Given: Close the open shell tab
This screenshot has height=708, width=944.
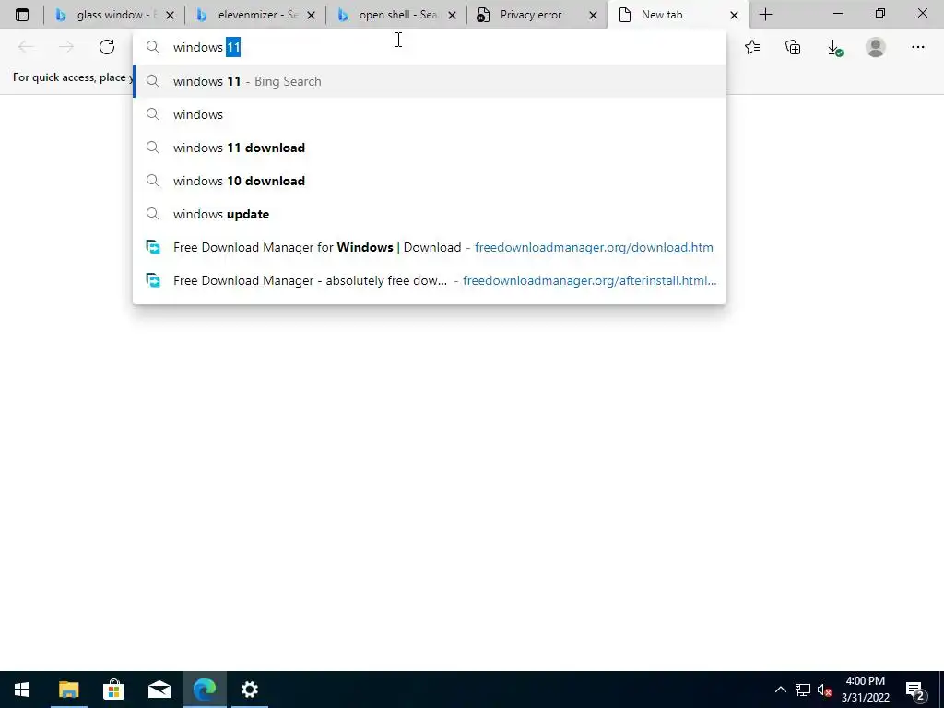Looking at the screenshot, I should click(452, 15).
